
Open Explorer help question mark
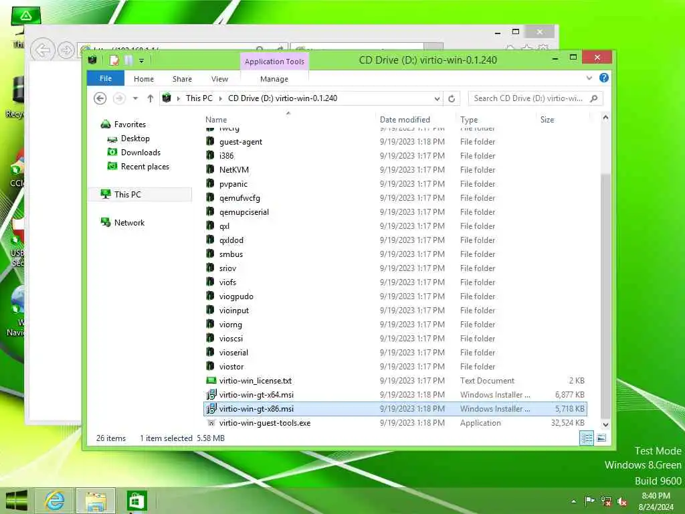(604, 78)
